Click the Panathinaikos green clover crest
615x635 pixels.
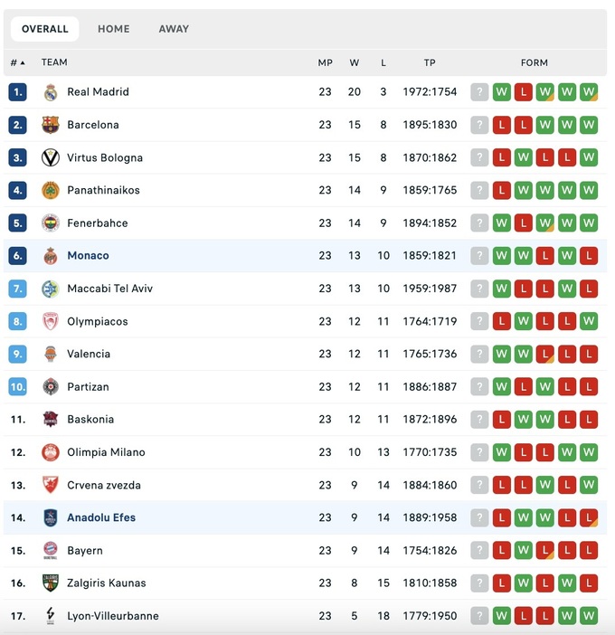(51, 191)
